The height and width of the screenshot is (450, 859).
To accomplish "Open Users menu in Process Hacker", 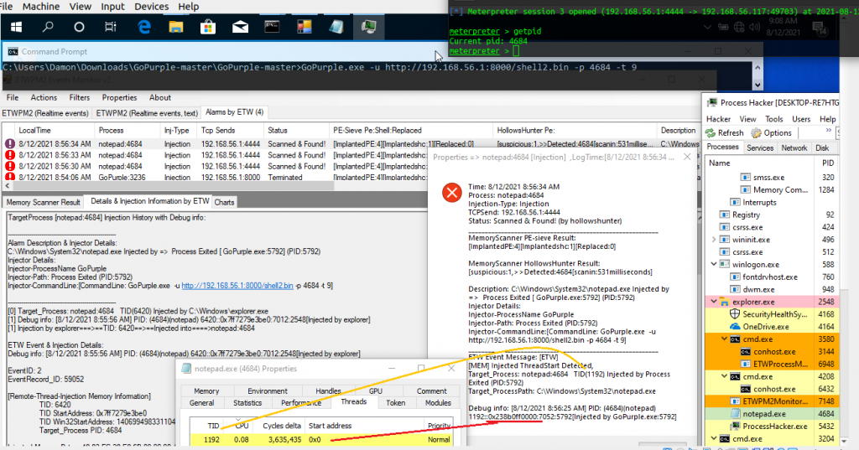I will click(x=801, y=119).
